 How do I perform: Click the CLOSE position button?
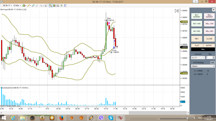[209, 39]
